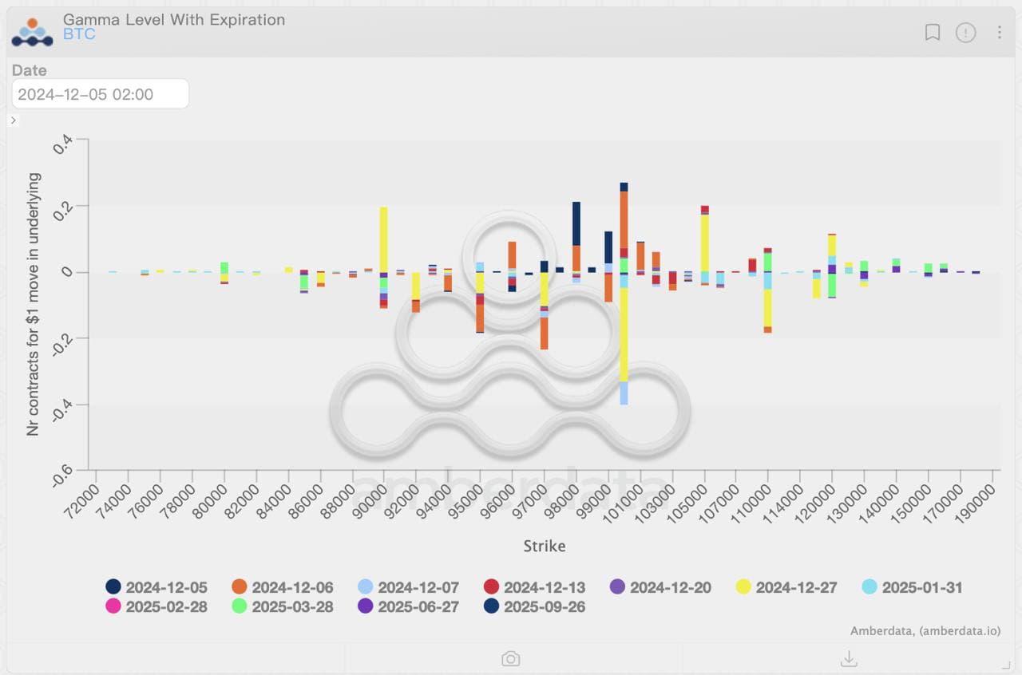This screenshot has width=1022, height=675.
Task: Click the 2024-12-13 red legend dot
Action: pos(492,587)
